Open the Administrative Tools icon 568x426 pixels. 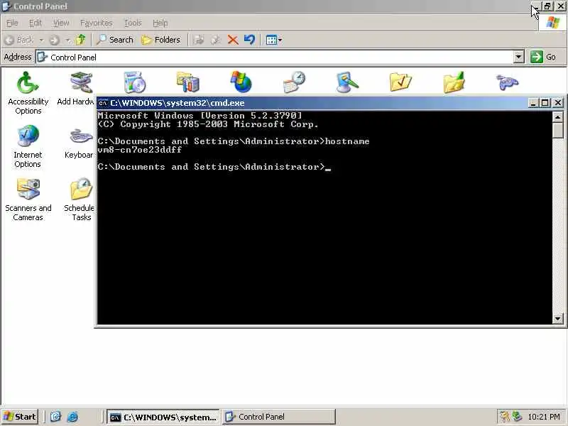[x=187, y=82]
